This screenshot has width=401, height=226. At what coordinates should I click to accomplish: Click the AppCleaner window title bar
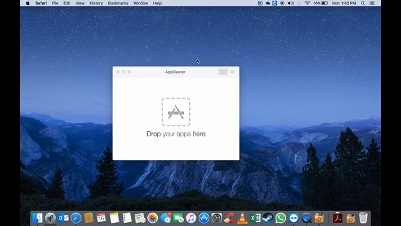175,72
